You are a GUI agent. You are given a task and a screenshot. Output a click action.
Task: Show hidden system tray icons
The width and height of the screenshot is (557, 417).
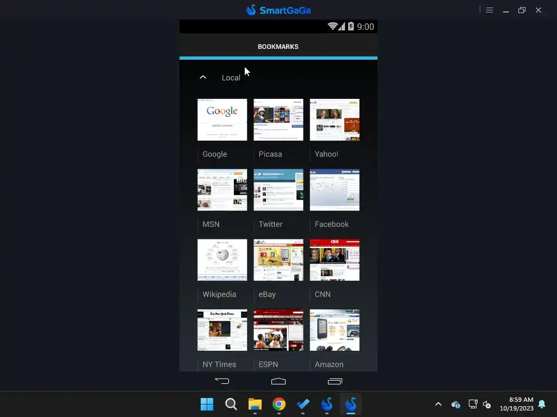(438, 404)
